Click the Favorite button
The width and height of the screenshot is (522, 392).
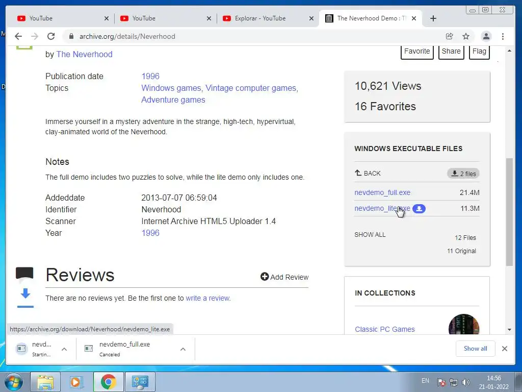[x=417, y=52]
